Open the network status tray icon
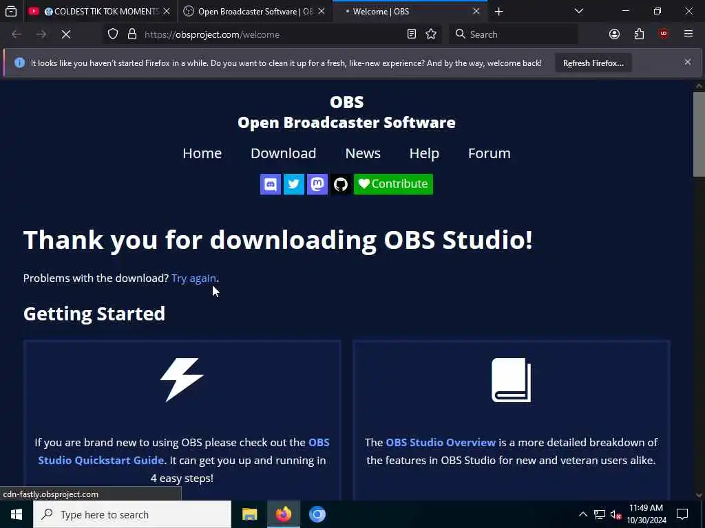Viewport: 705px width, 528px height. point(600,514)
